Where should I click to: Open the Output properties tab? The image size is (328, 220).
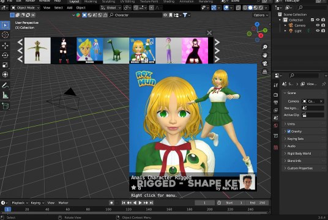pyautogui.click(x=276, y=103)
